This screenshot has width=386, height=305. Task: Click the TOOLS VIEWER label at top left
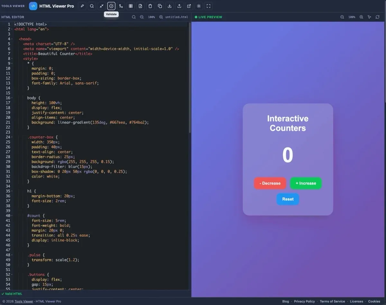coord(13,6)
